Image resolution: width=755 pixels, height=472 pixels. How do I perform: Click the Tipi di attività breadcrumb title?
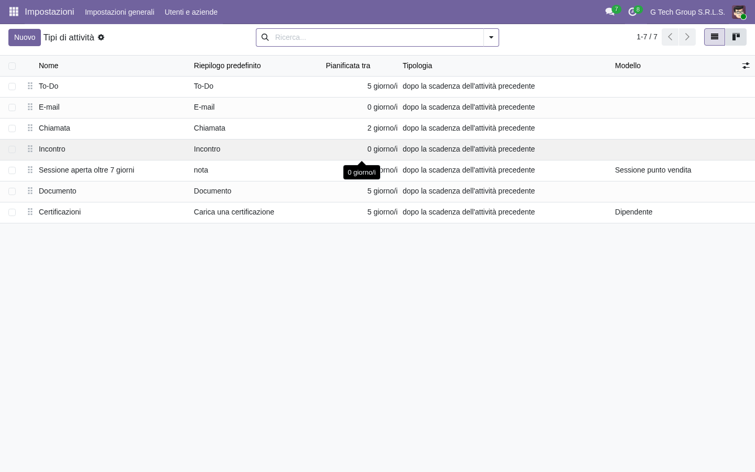[69, 37]
